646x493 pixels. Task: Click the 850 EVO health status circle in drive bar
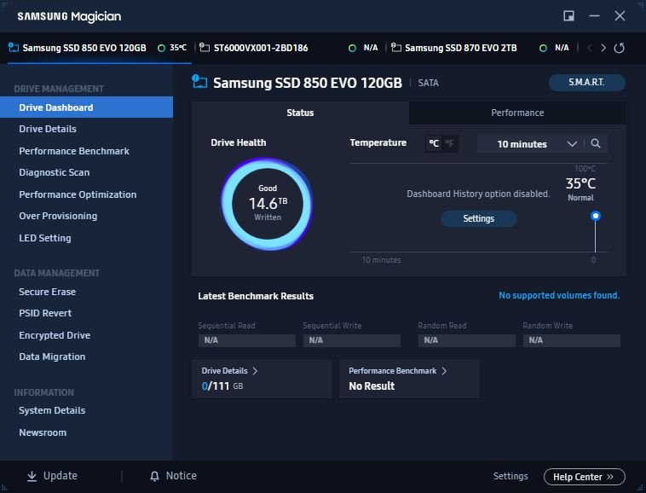[161, 49]
